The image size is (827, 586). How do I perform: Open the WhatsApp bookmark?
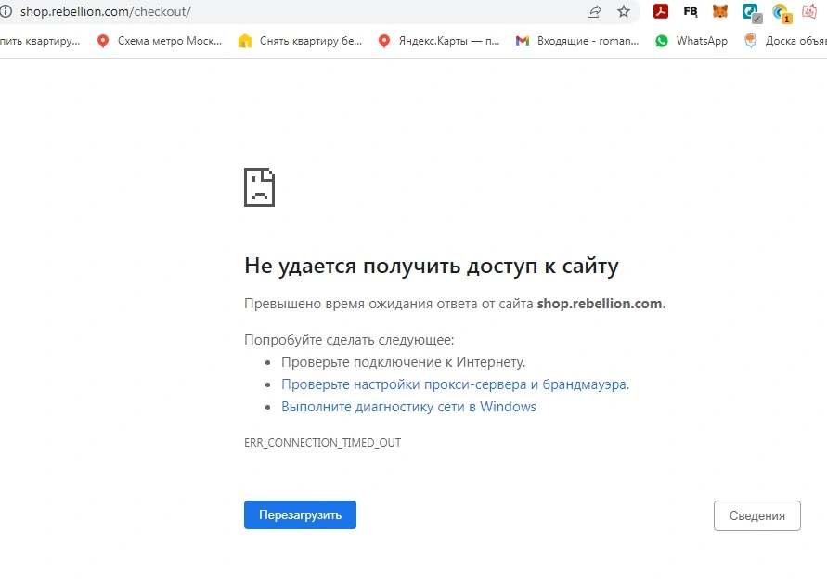pyautogui.click(x=691, y=41)
